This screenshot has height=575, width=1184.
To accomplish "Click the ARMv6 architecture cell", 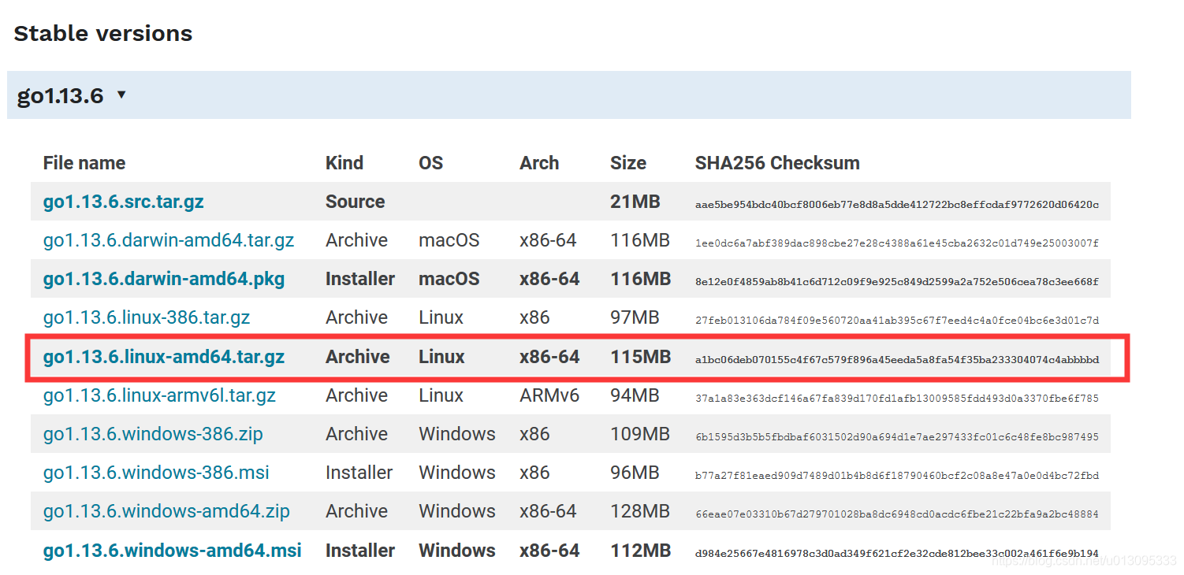I will [549, 395].
